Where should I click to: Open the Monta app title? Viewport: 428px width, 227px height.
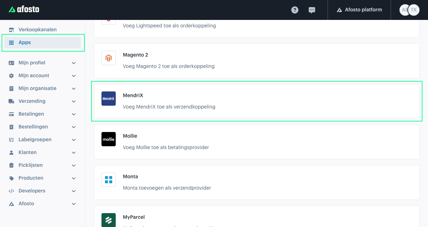coord(130,176)
